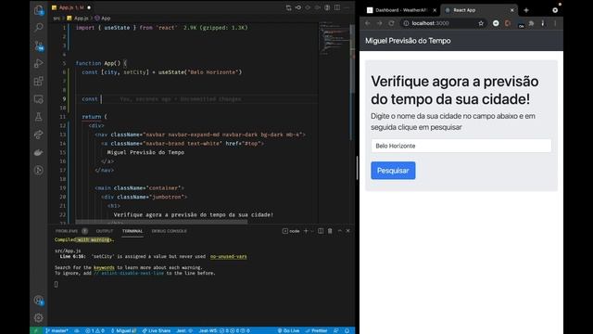Click the code minimap in editor
This screenshot has width=593, height=334.
[334, 38]
